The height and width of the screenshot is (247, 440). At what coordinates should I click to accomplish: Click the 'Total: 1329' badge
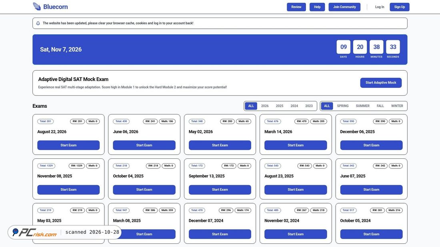46,166
